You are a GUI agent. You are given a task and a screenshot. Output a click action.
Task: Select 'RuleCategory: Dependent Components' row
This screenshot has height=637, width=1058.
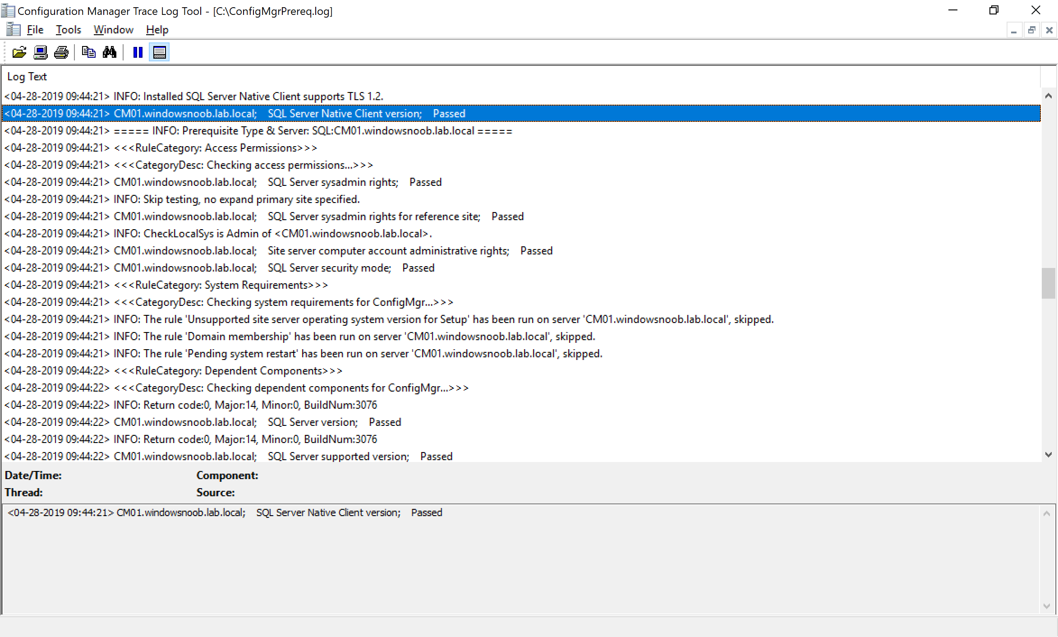point(521,371)
